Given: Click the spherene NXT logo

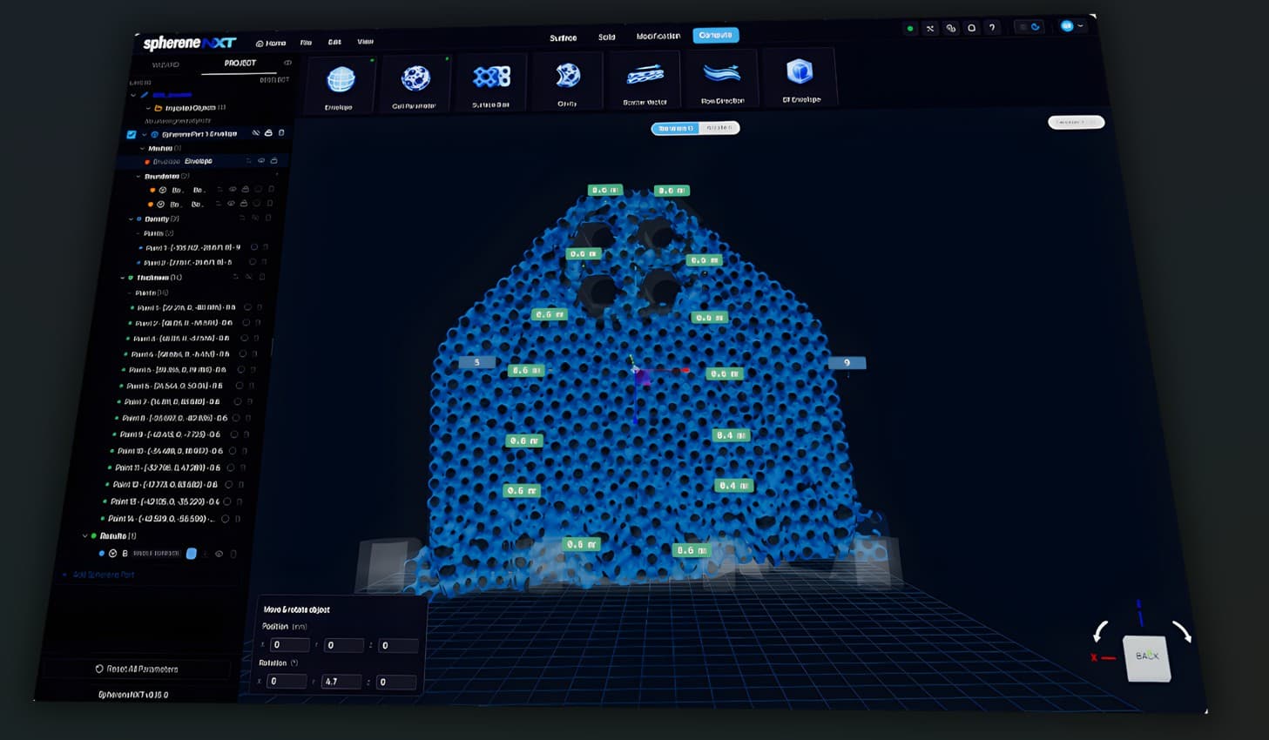Looking at the screenshot, I should pyautogui.click(x=189, y=43).
